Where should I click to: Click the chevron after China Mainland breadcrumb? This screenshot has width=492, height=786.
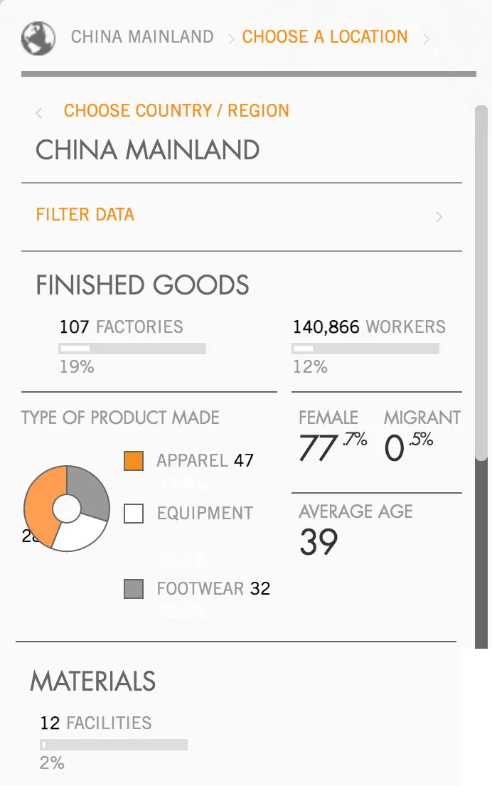(x=231, y=40)
